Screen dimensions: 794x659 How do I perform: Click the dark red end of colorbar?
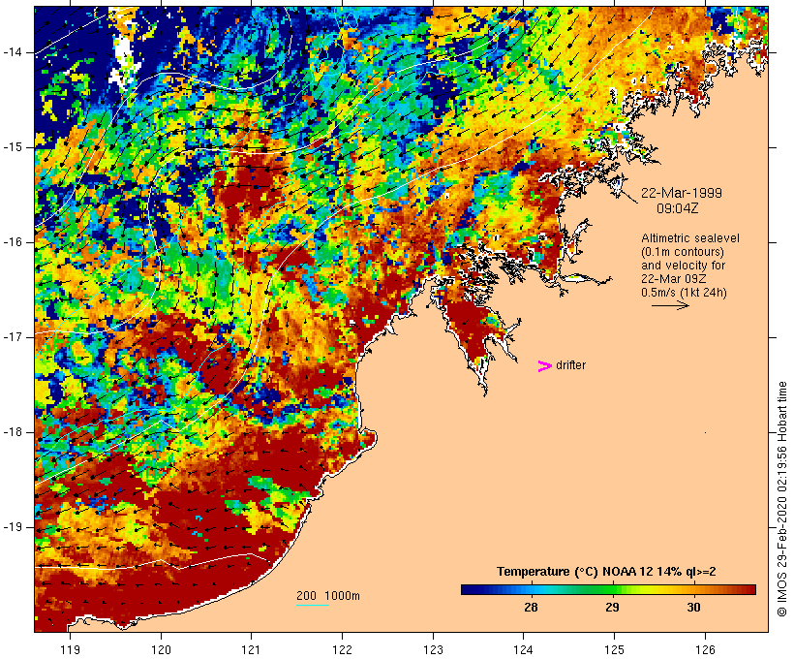[749, 589]
